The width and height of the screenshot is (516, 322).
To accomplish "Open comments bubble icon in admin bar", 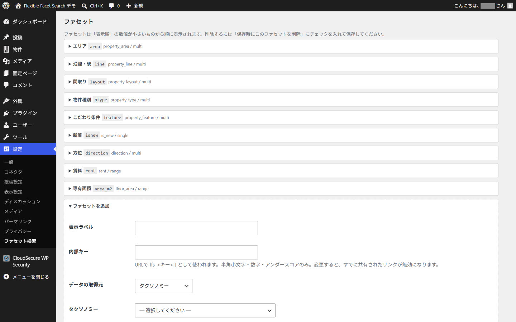I will (111, 6).
